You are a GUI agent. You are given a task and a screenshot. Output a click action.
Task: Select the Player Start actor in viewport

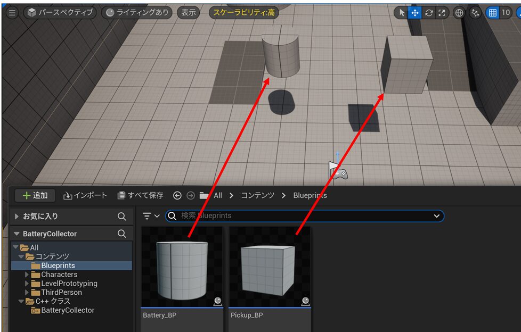(x=338, y=170)
